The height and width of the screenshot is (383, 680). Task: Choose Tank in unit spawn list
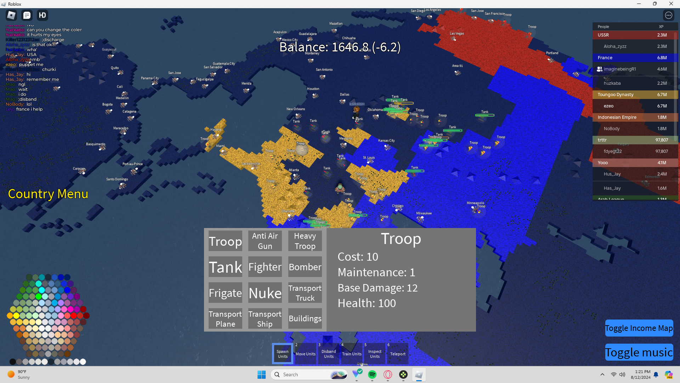pyautogui.click(x=225, y=267)
